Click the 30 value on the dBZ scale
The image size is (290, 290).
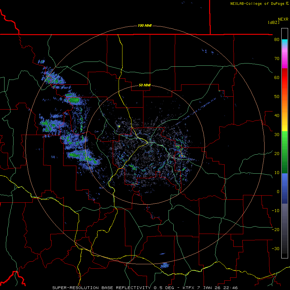pyautogui.click(x=277, y=135)
